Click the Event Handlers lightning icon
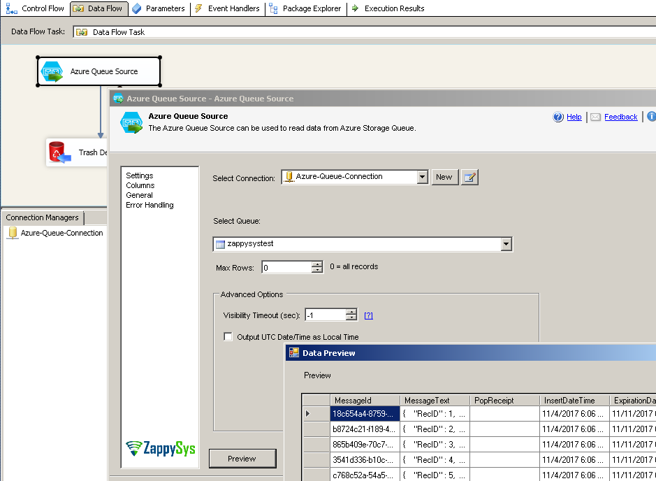 click(198, 8)
